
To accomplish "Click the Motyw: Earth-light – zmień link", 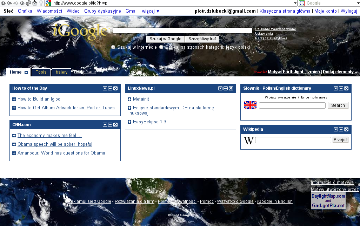I will (x=294, y=72).
